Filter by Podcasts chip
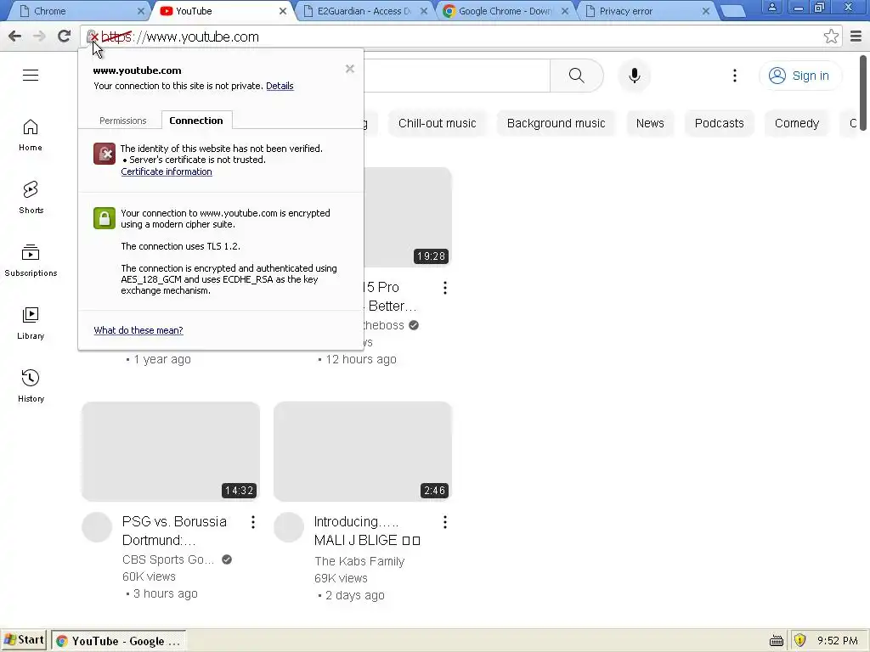The image size is (870, 652). pyautogui.click(x=719, y=123)
